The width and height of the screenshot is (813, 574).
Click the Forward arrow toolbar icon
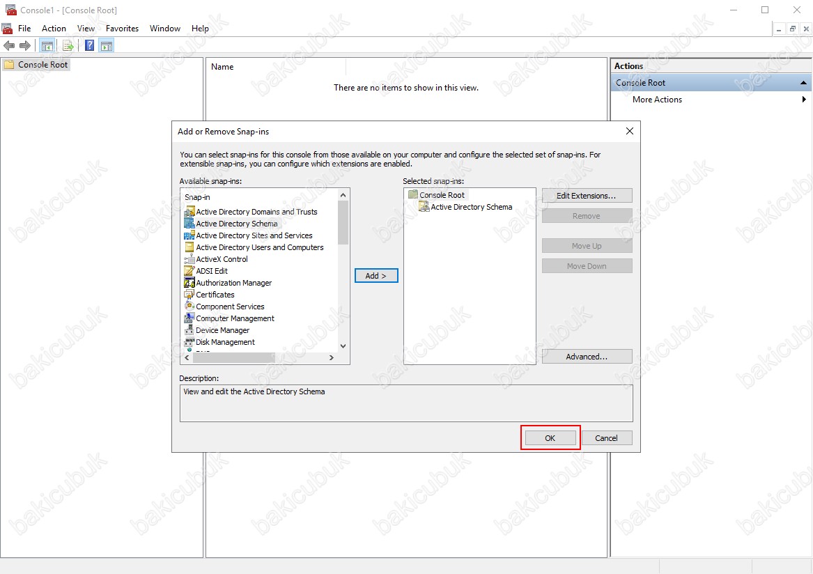tap(24, 46)
